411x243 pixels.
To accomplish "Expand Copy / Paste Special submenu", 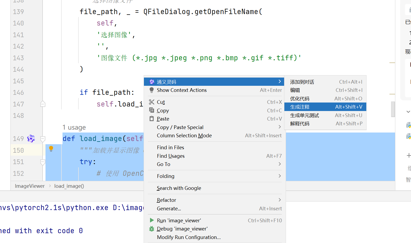I will click(215, 127).
